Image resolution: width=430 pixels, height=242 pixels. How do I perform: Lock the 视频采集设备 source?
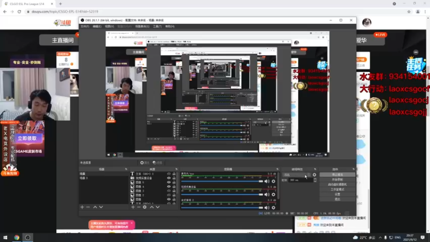click(x=174, y=178)
